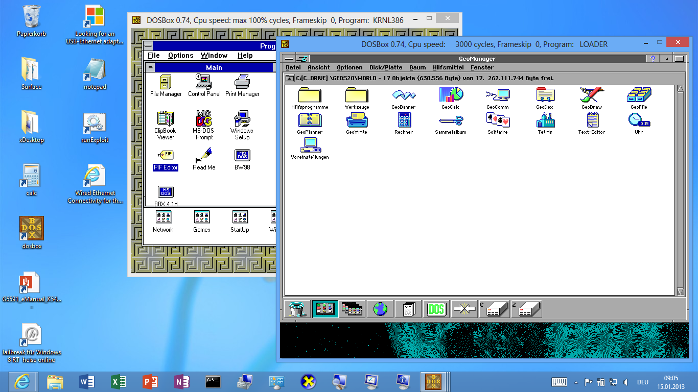Image resolution: width=698 pixels, height=392 pixels.
Task: Select drive Z in GeoManager toolbar
Action: (526, 309)
